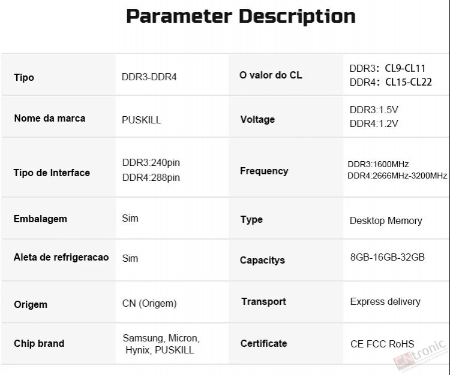Click the CL9-CL11 latency value

[x=405, y=68]
